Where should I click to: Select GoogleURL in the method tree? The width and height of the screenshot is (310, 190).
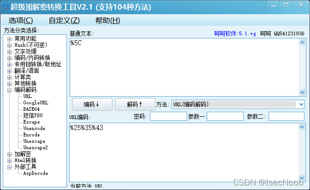pos(36,103)
